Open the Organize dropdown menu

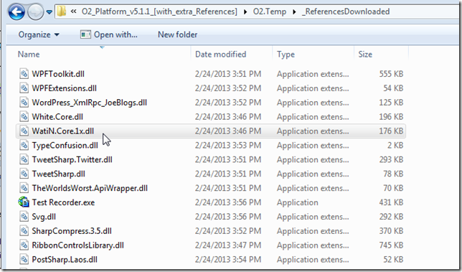pos(39,34)
